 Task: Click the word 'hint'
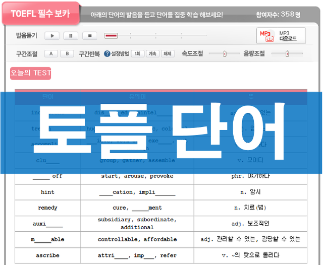[x=47, y=192]
